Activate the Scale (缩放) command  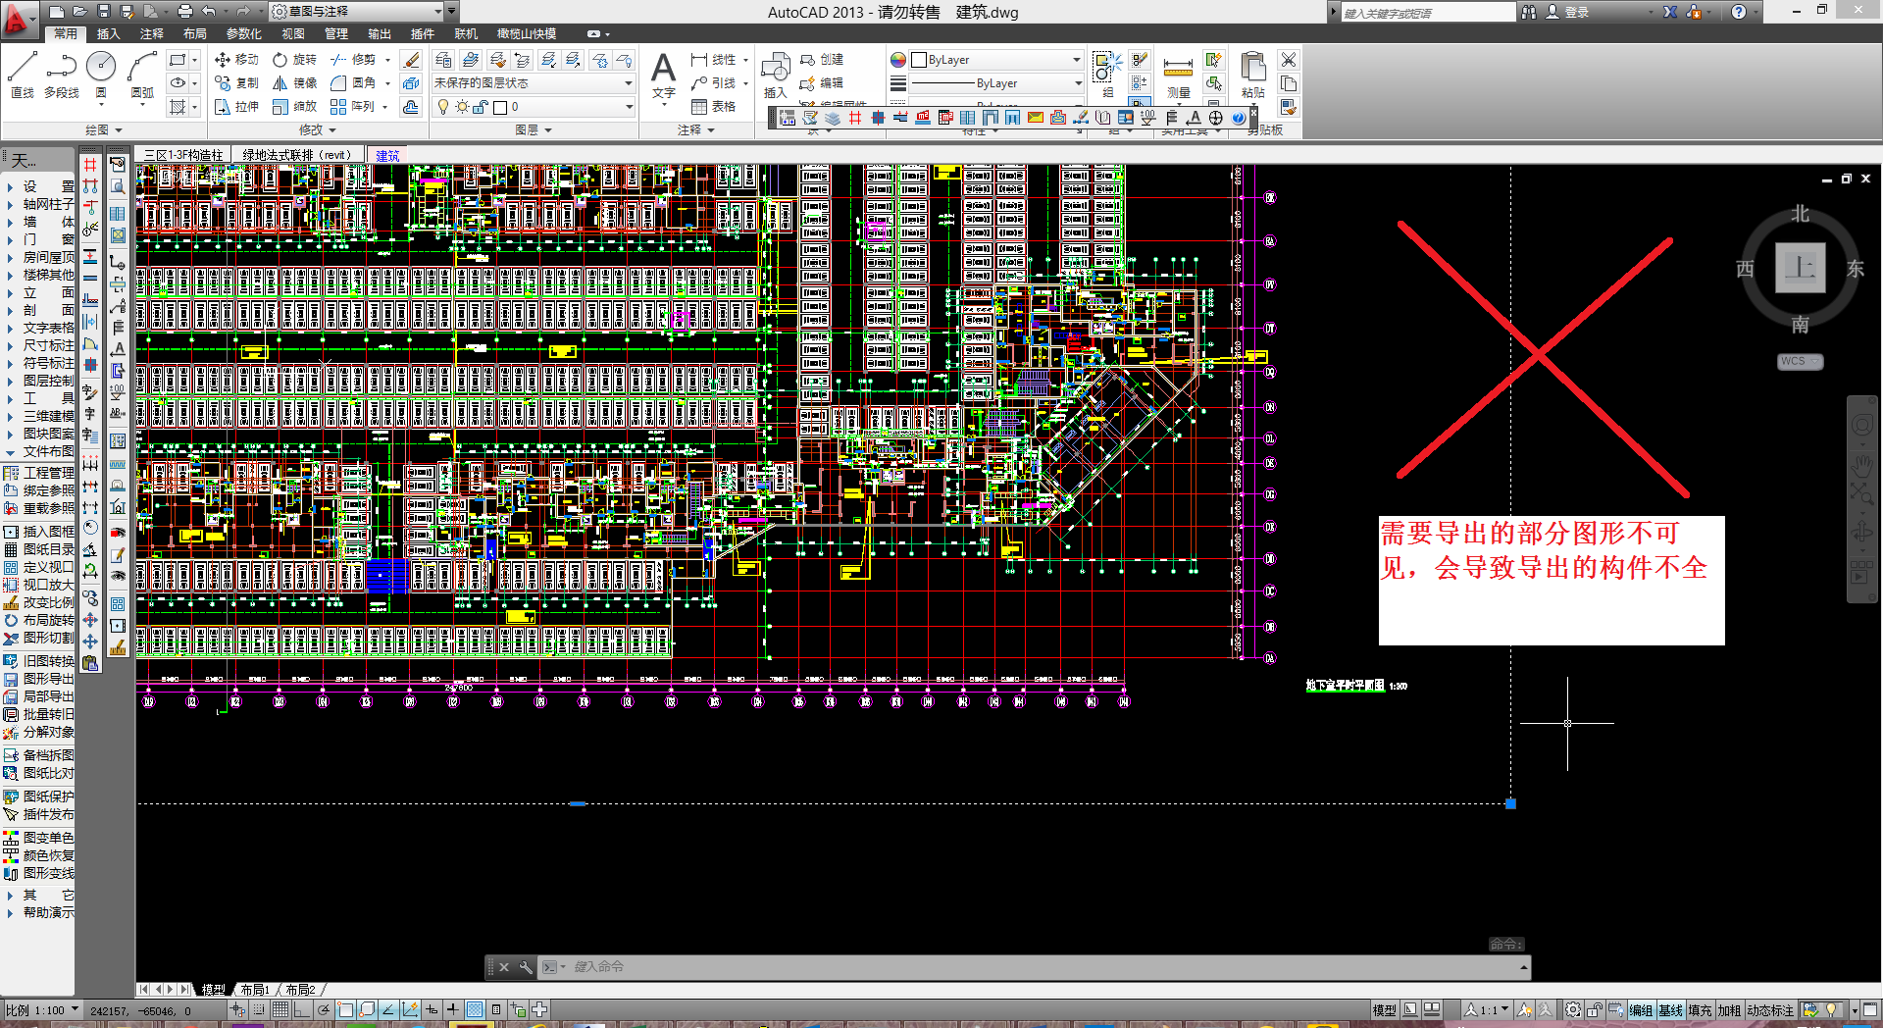295,106
